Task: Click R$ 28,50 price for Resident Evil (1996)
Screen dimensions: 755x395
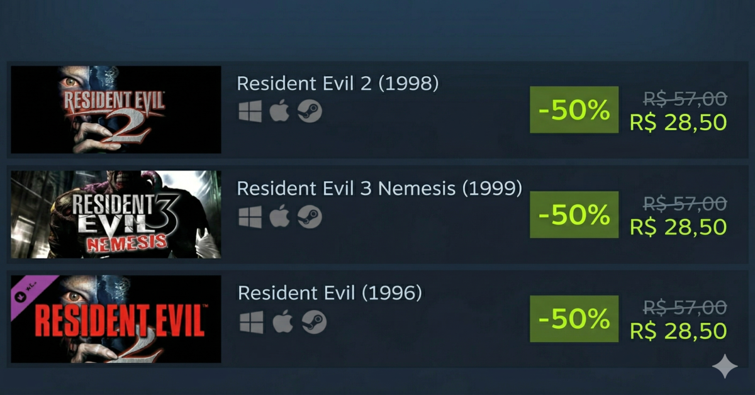Action: coord(678,331)
